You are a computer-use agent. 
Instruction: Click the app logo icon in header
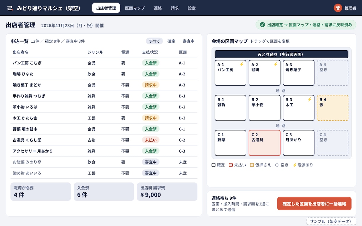[10, 8]
